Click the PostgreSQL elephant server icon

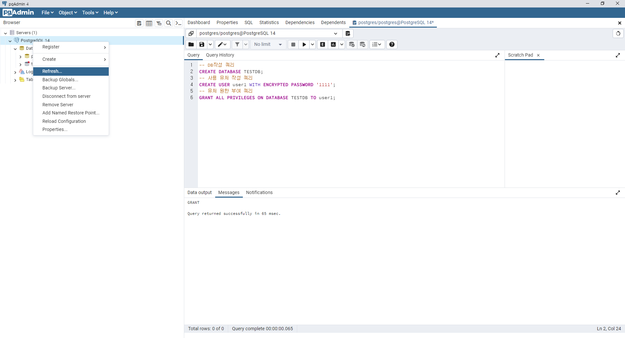click(x=17, y=40)
